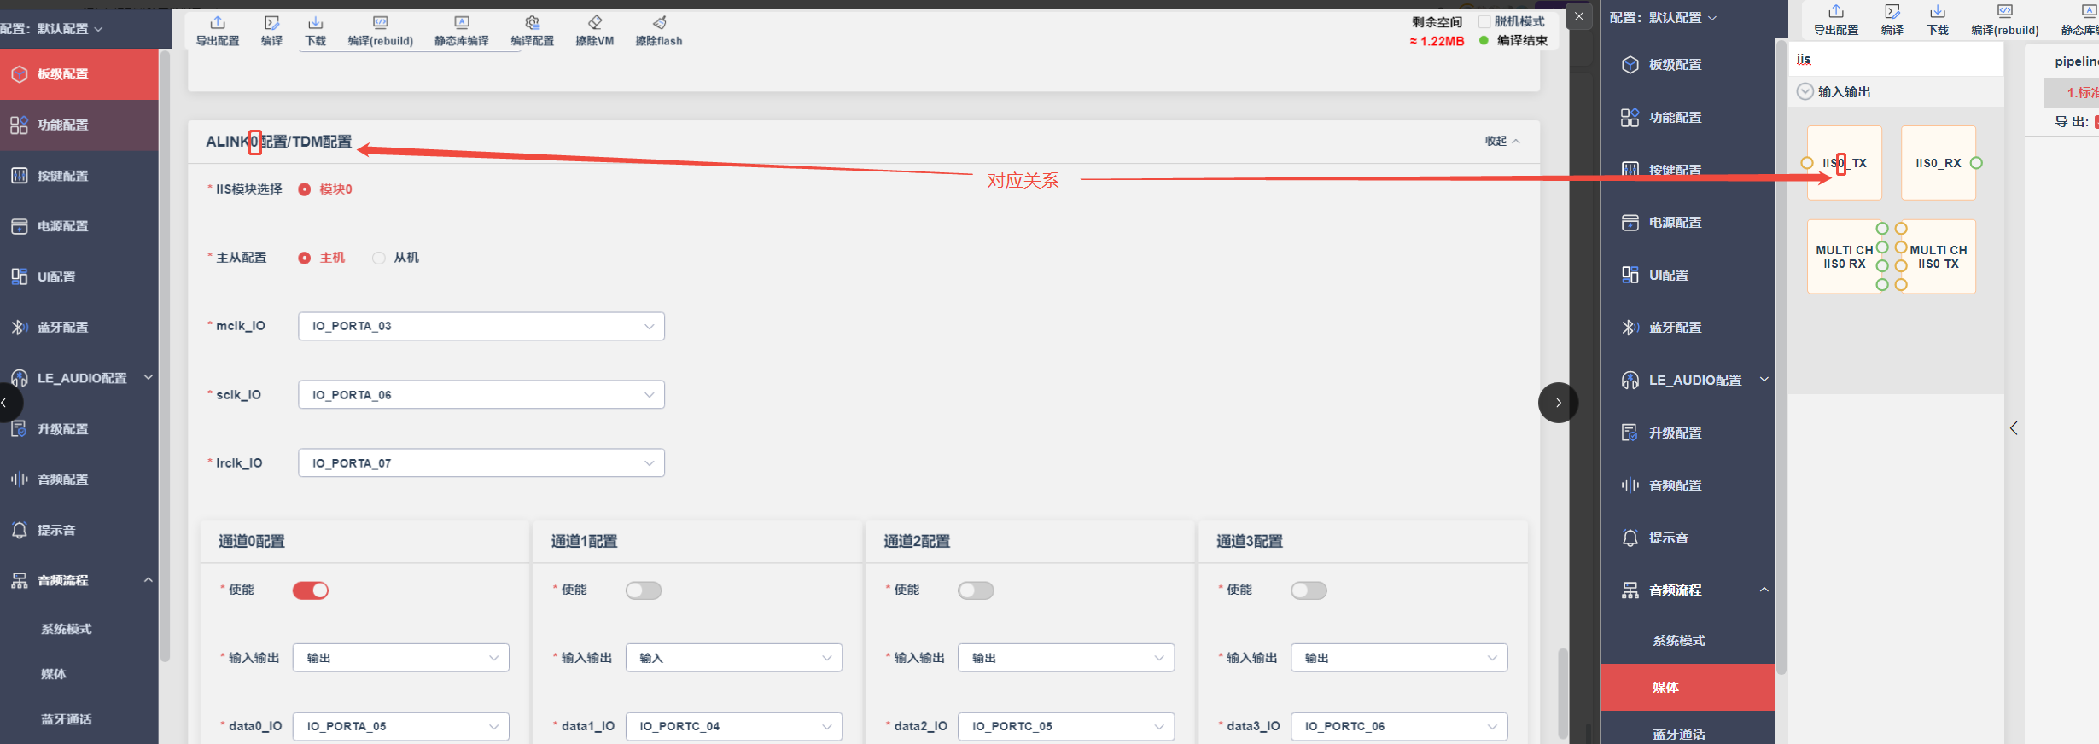
Task: Open the mclk_IO dropdown
Action: (481, 326)
